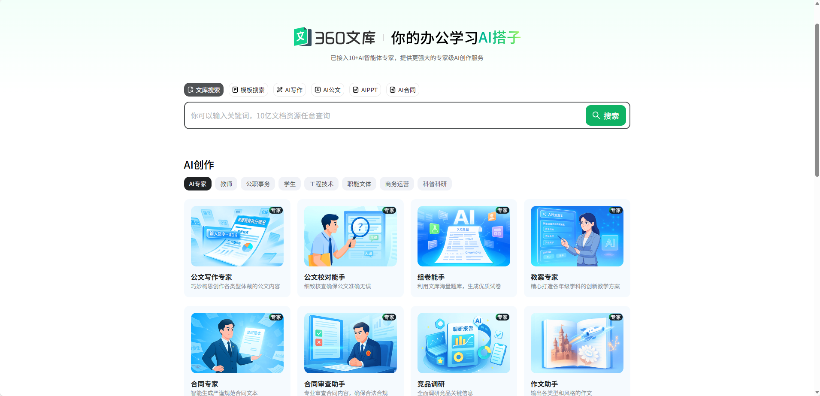Select the 教师 category

click(226, 184)
